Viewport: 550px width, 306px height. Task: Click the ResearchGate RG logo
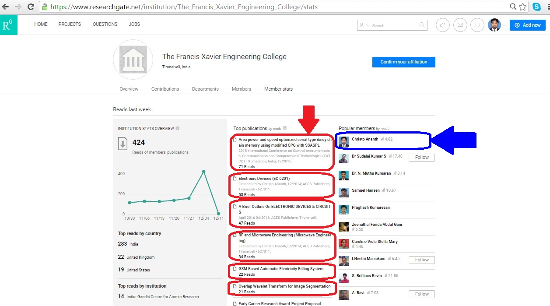(9, 25)
